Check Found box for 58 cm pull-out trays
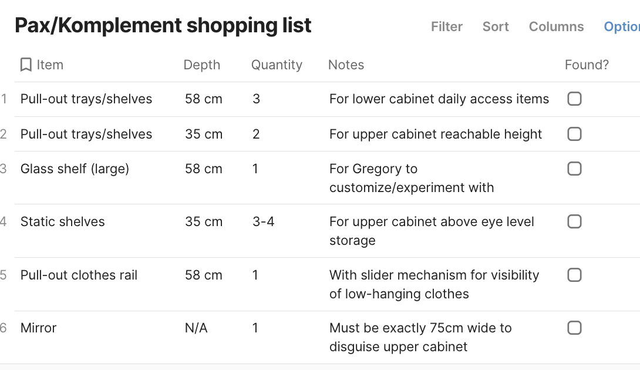Screen dimensions: 640x370 574,99
